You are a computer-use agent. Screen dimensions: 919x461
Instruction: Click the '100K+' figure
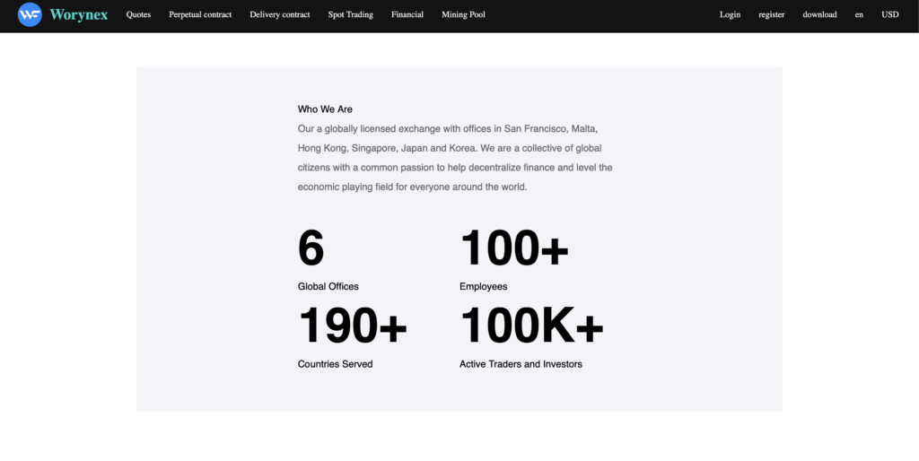[x=531, y=326]
